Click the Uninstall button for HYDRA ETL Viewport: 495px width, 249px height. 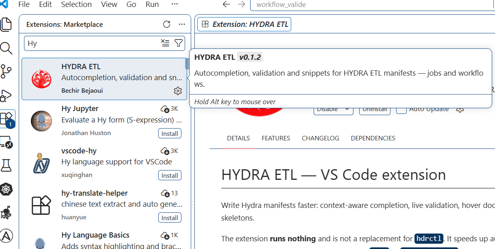pyautogui.click(x=375, y=110)
